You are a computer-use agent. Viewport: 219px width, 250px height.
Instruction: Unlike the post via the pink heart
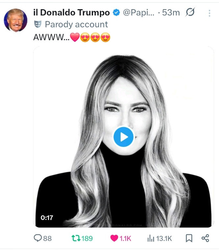tap(114, 238)
